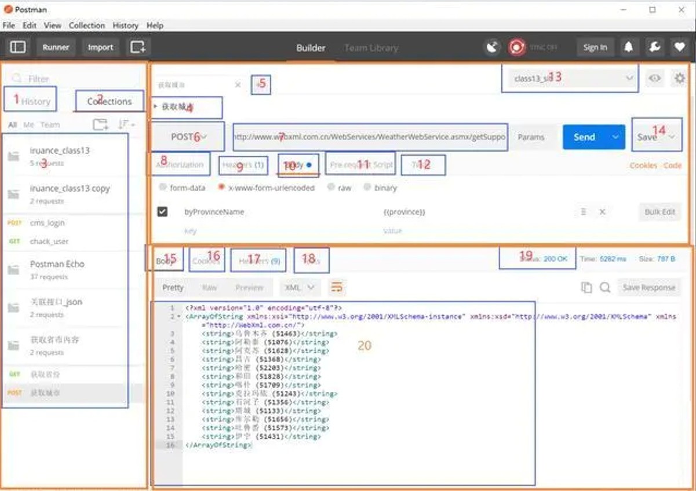Click Params button
This screenshot has width=696, height=491.
[531, 137]
